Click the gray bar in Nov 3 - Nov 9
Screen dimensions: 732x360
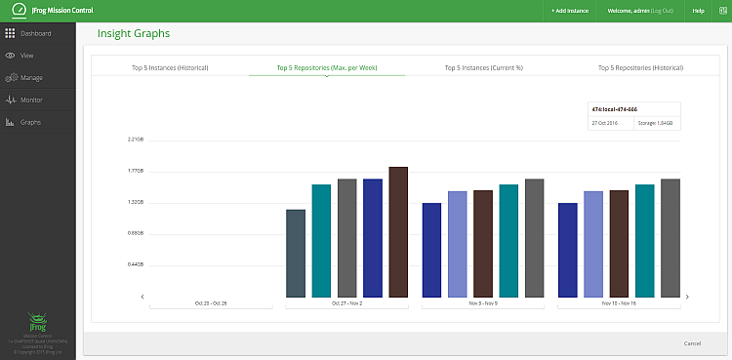click(x=535, y=238)
